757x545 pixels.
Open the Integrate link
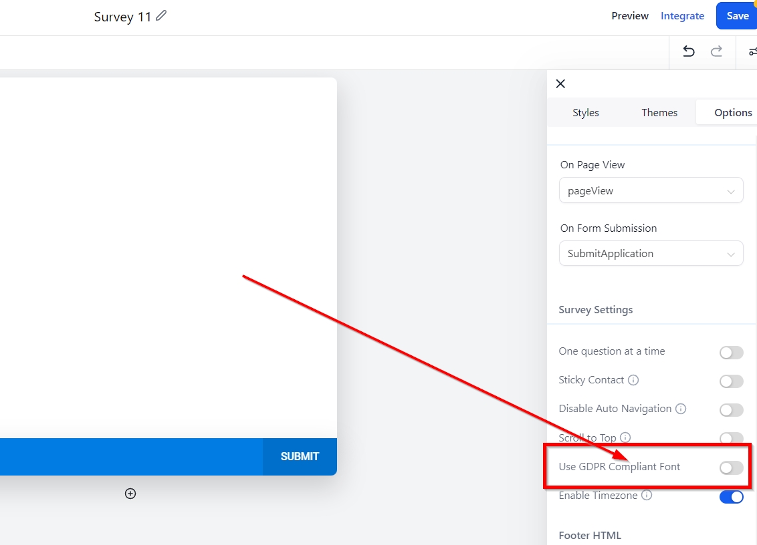coord(682,16)
